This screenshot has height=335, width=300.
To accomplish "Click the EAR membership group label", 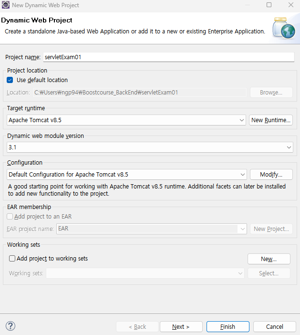I will coord(29,207).
